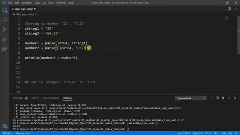Open editor More Actions ellipsis
The image size is (240, 135).
click(235, 9)
